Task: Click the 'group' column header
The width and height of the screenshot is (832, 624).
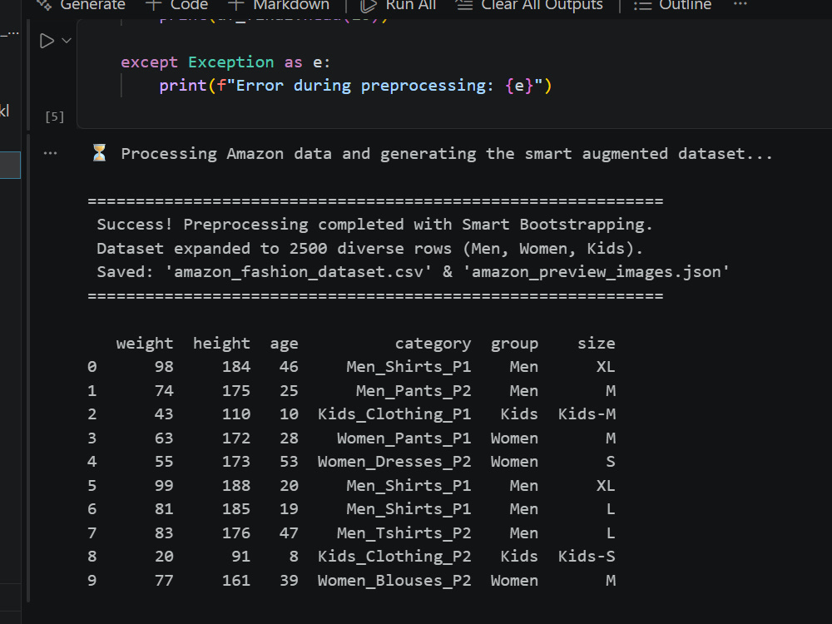Action: pyautogui.click(x=514, y=344)
